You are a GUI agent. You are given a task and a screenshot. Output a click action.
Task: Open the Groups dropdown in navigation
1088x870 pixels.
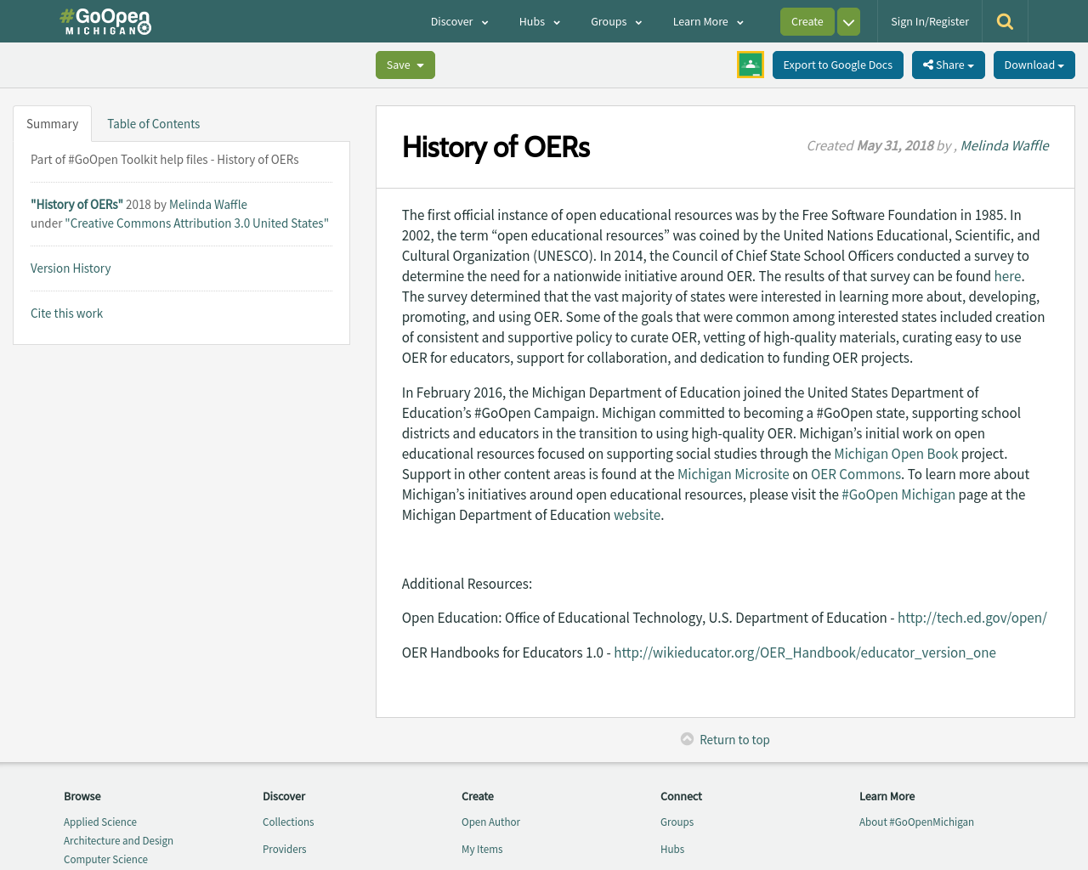(615, 20)
